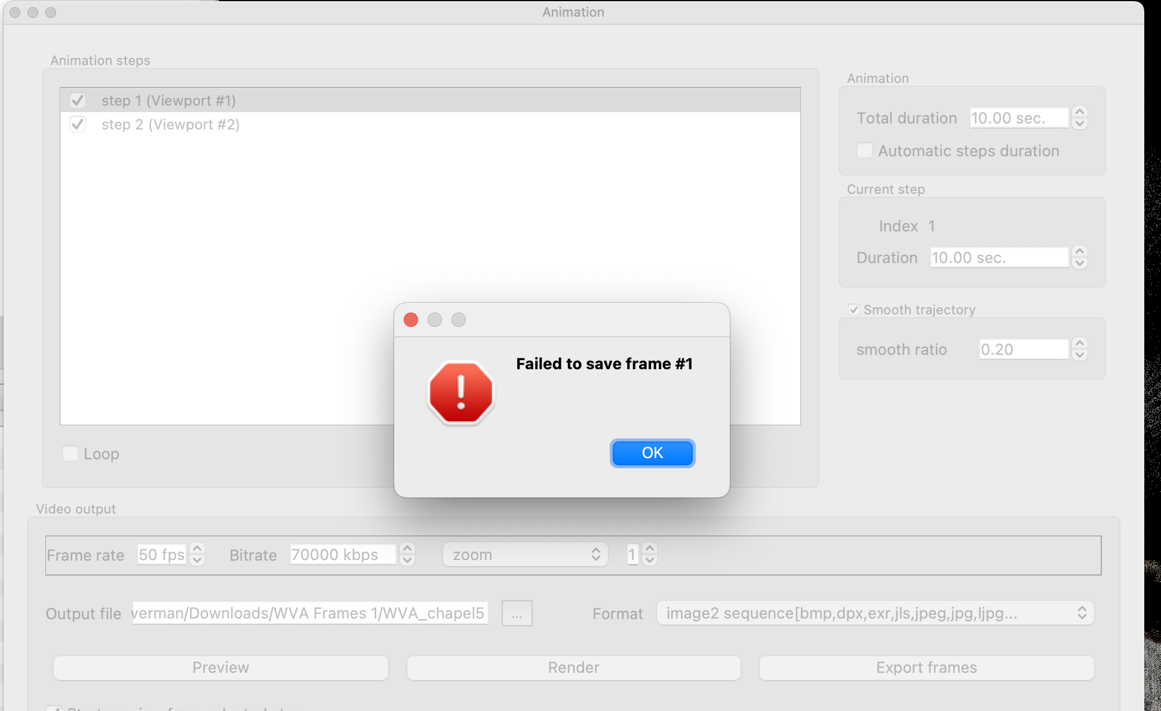
Task: Select step 2 (Viewport #2) in the list
Action: click(x=170, y=125)
